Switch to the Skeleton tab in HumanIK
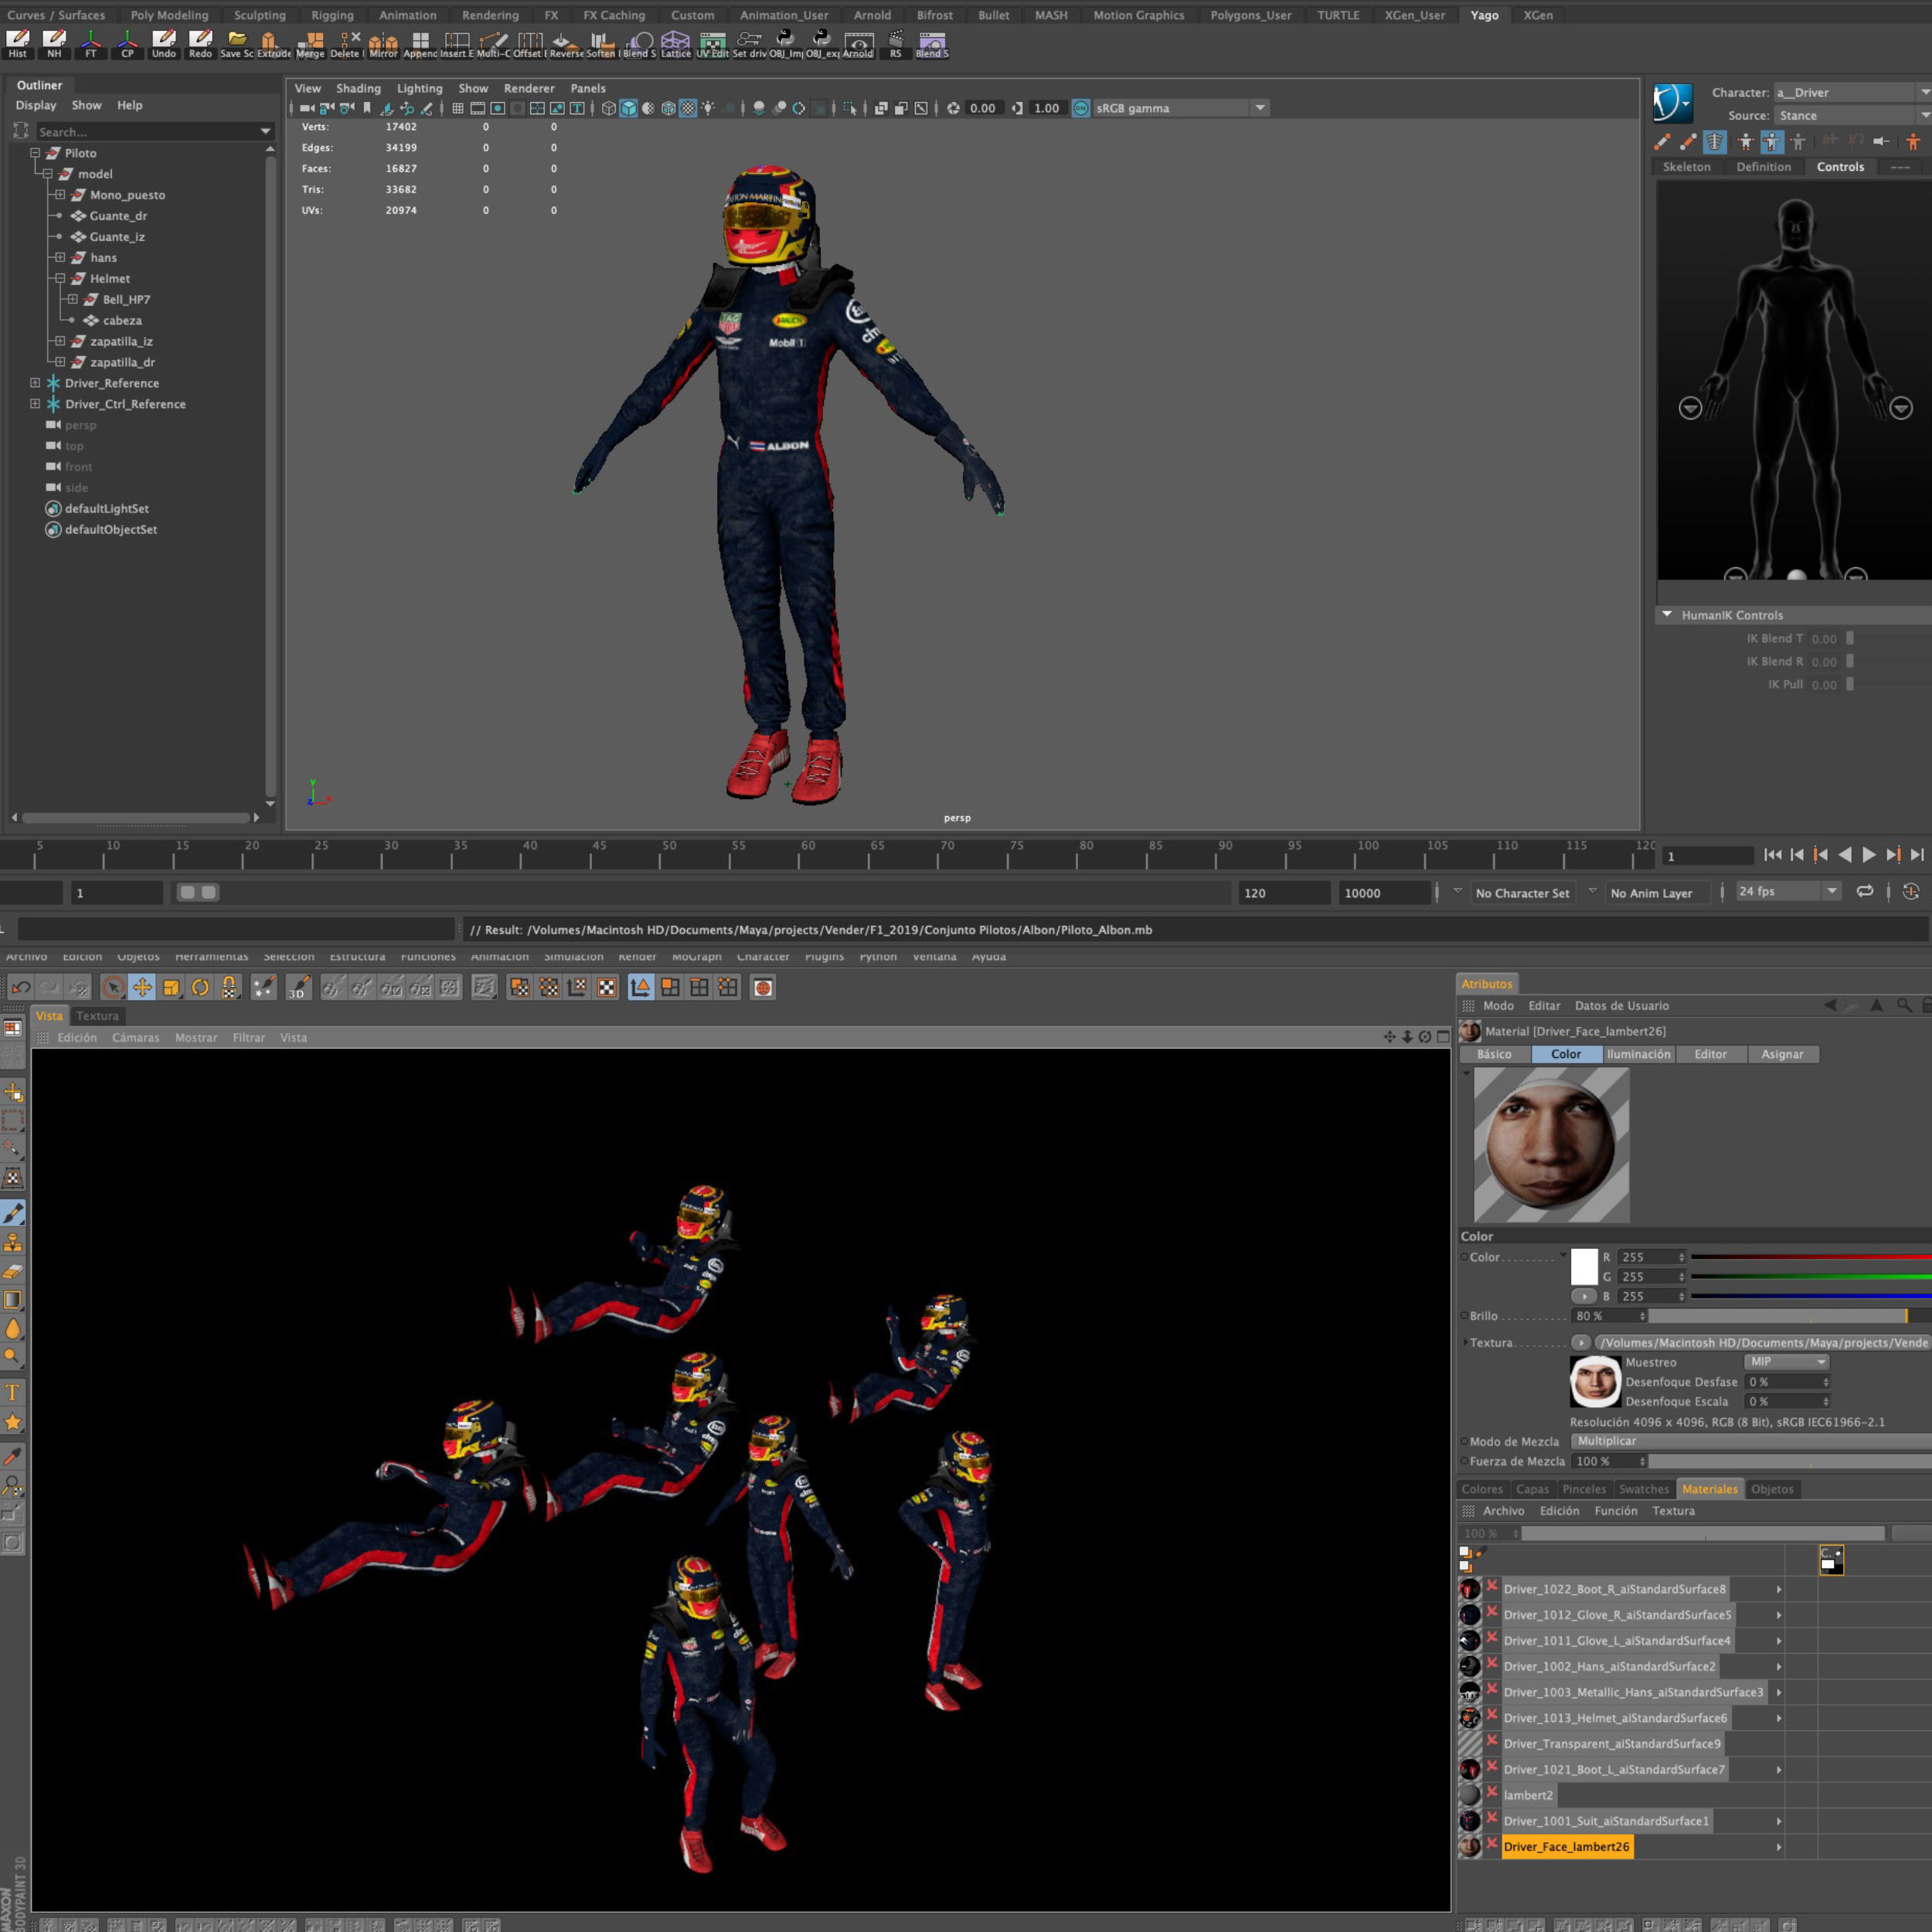The height and width of the screenshot is (1932, 1932). tap(1686, 167)
